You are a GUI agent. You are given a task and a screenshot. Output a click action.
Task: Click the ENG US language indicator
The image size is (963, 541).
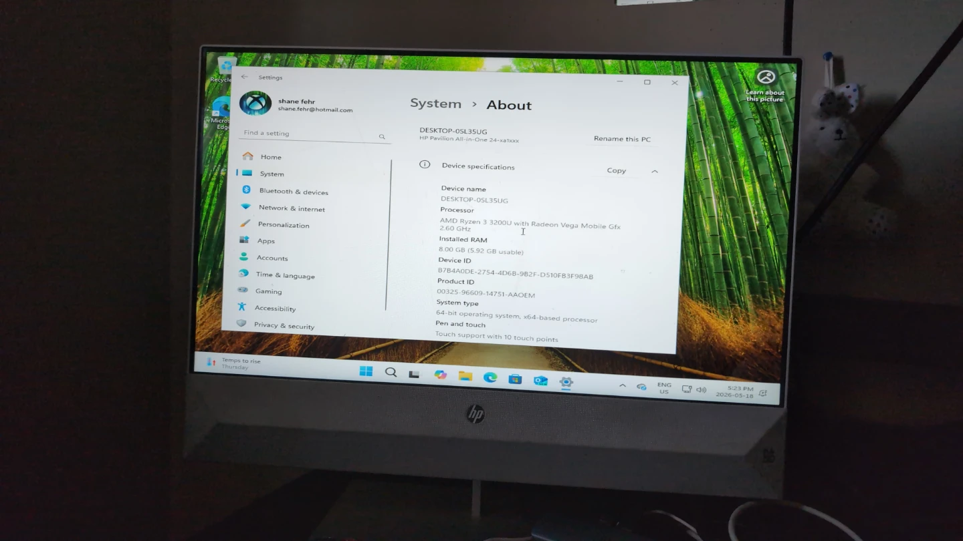(x=664, y=388)
